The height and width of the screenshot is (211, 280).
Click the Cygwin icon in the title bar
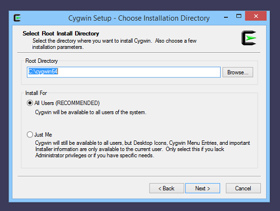point(17,18)
